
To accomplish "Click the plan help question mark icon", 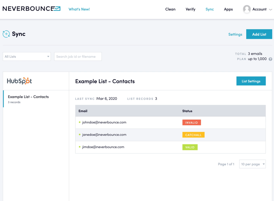I will [270, 59].
